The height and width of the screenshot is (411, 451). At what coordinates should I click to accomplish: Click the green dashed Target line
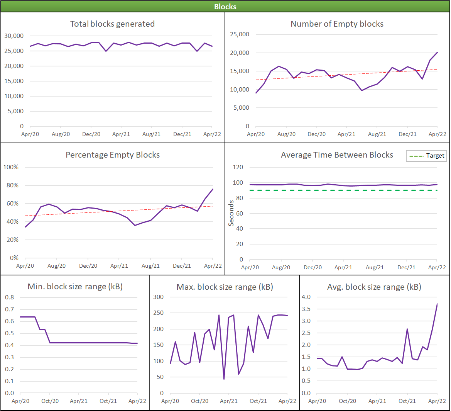[x=343, y=190]
